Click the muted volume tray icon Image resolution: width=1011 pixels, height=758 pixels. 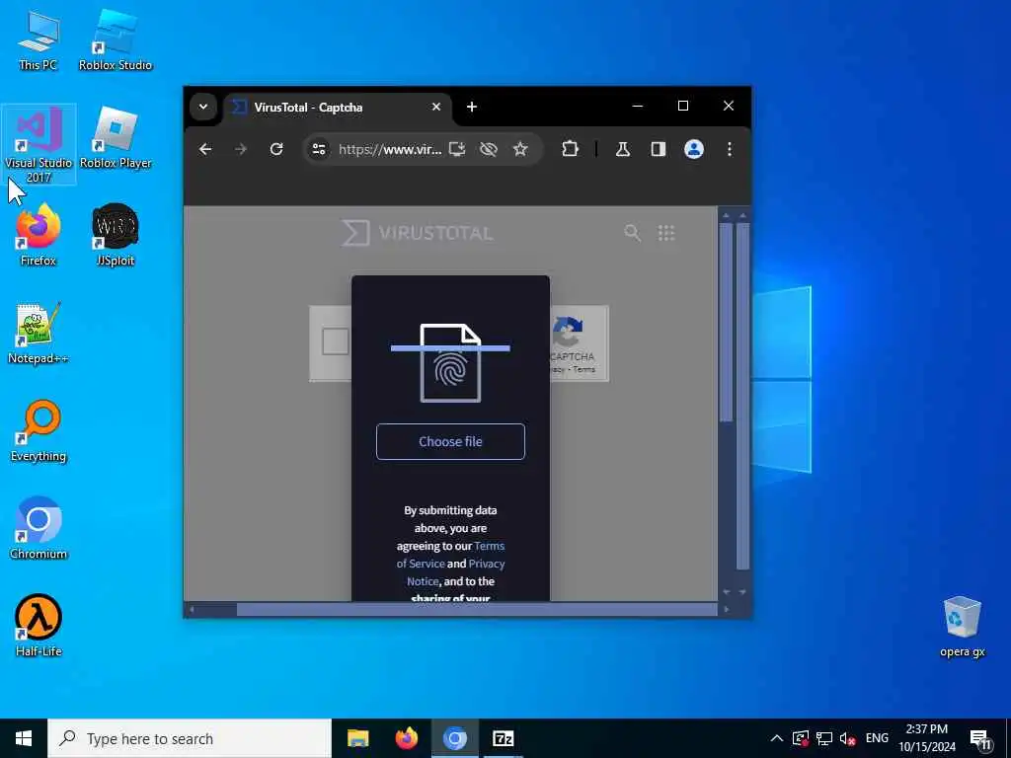848,738
